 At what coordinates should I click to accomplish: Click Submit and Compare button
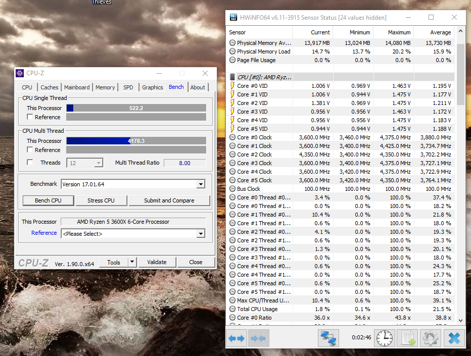tap(169, 200)
